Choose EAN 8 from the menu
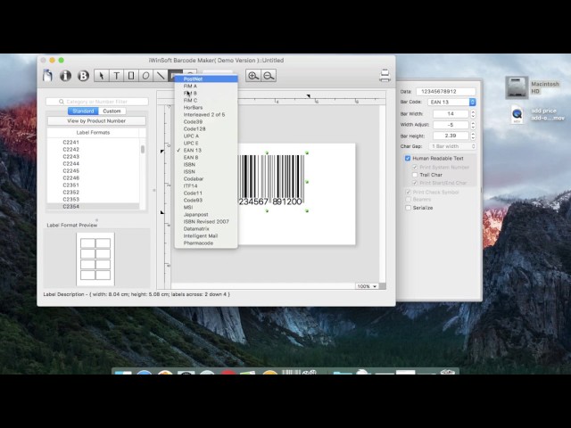The height and width of the screenshot is (428, 571). pos(206,157)
